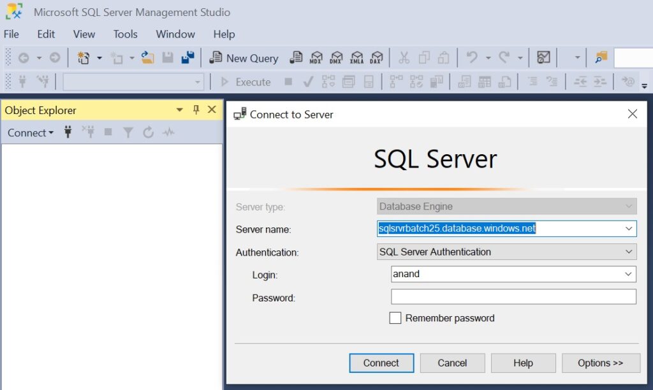The height and width of the screenshot is (390, 653).
Task: Click the Navigate Backward arrow icon
Action: (x=24, y=58)
